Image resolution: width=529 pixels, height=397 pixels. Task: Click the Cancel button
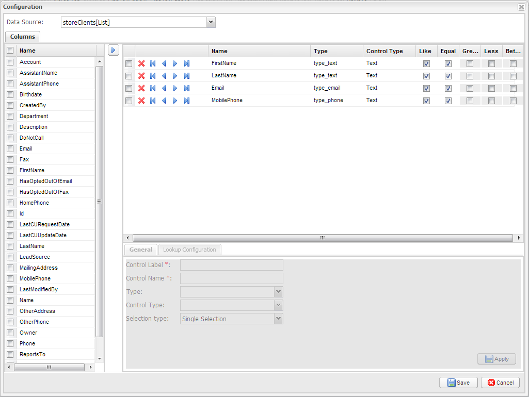tap(500, 383)
